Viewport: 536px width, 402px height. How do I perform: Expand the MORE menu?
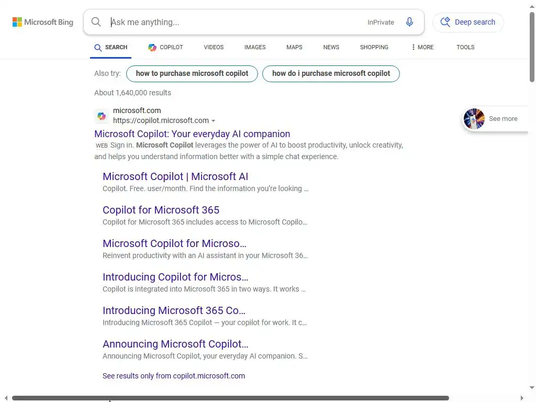(422, 47)
